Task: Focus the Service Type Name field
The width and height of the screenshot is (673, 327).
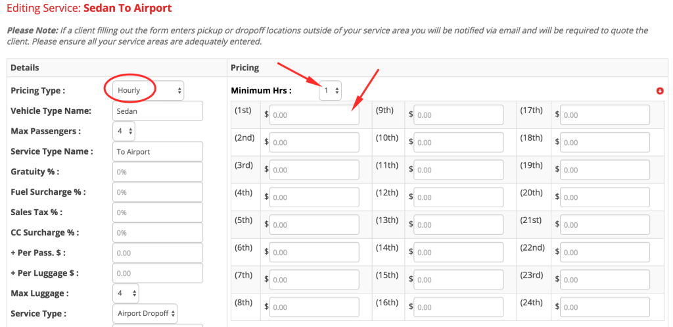Action: 158,152
